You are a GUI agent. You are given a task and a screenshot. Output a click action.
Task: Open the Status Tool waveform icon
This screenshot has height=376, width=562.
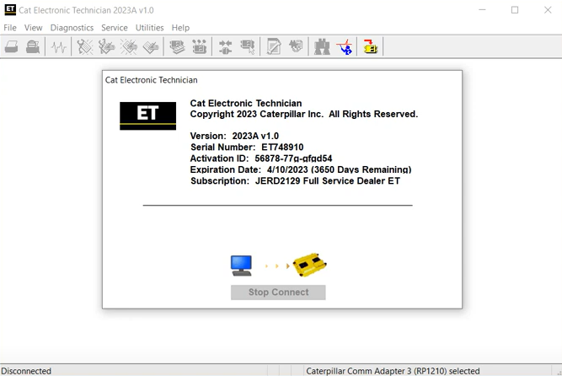[58, 47]
